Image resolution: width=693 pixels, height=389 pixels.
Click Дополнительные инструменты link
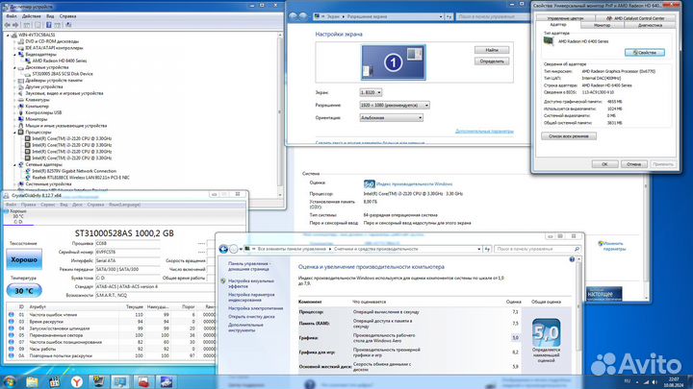tap(245, 328)
